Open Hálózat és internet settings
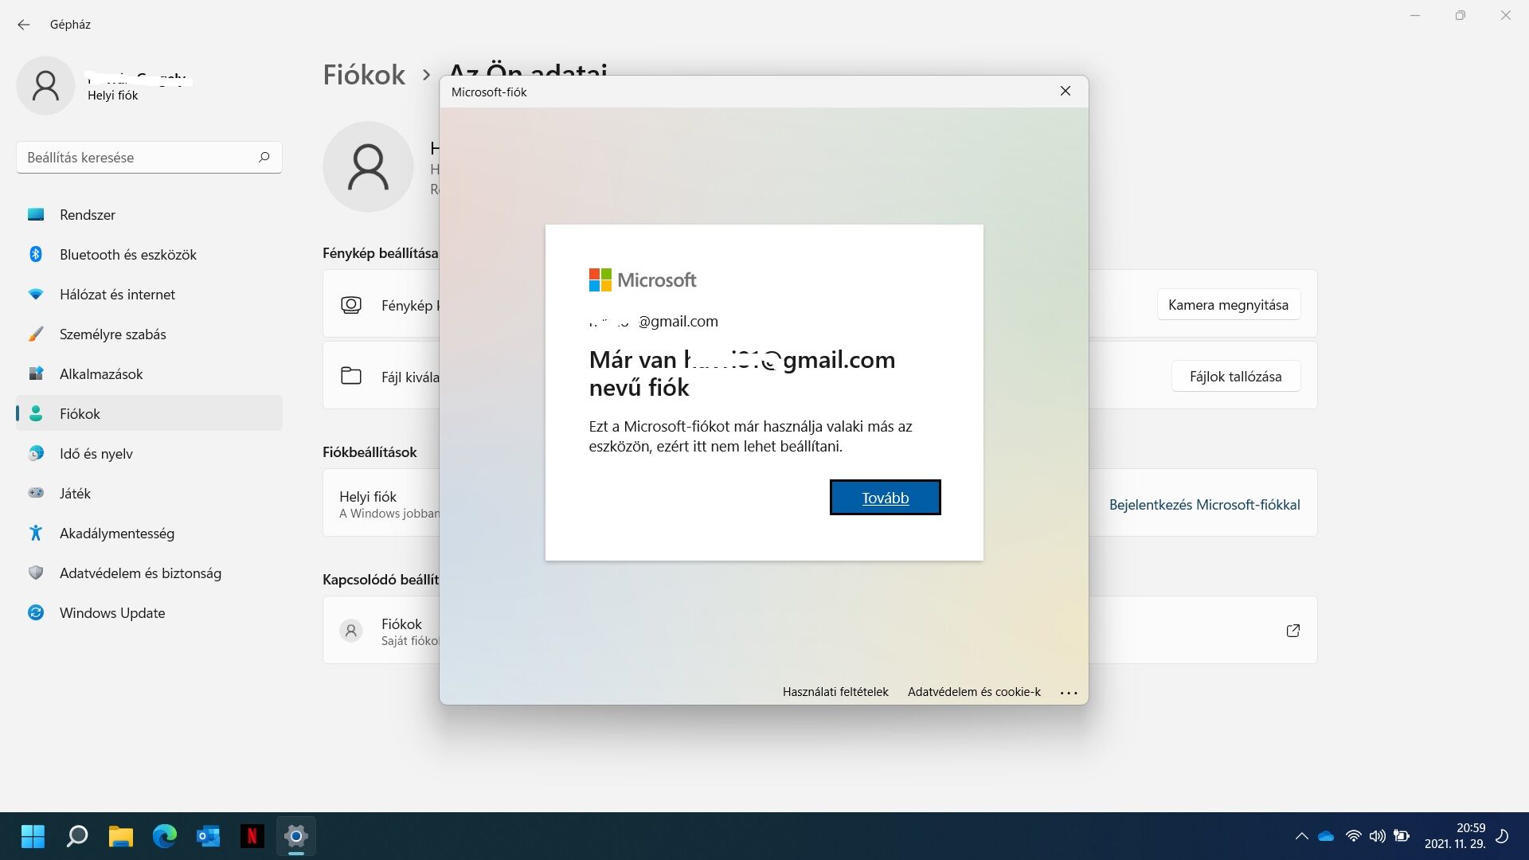Image resolution: width=1529 pixels, height=860 pixels. (149, 295)
